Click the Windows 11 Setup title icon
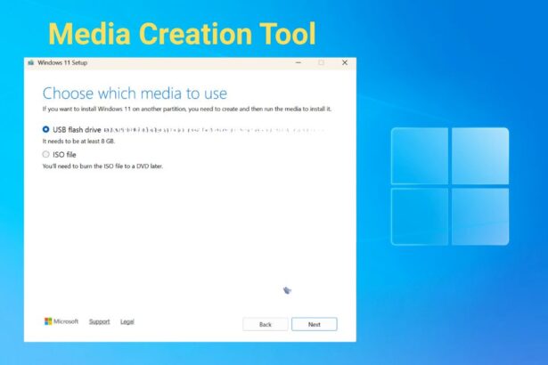This screenshot has height=365, width=548. click(x=31, y=63)
